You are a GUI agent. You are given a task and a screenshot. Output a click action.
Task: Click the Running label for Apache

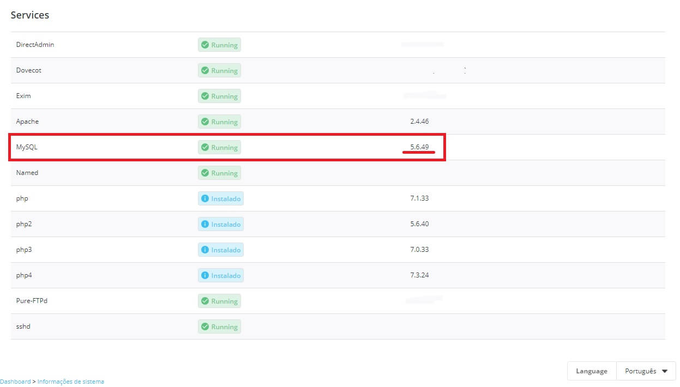pyautogui.click(x=224, y=122)
